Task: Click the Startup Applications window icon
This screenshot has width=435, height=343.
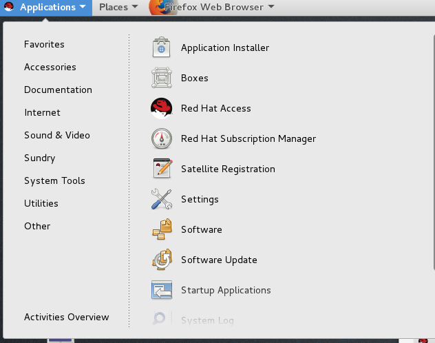Action: coord(162,290)
